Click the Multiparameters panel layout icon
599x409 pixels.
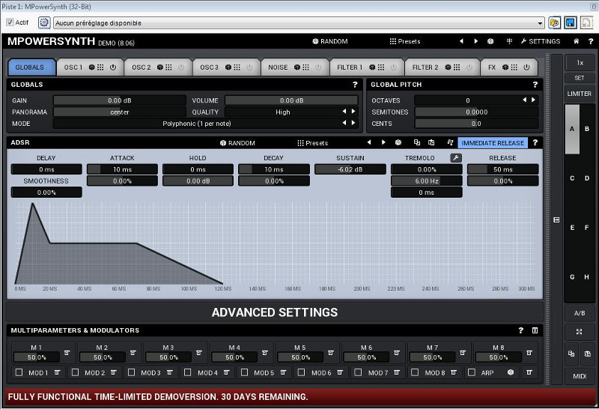[x=535, y=330]
